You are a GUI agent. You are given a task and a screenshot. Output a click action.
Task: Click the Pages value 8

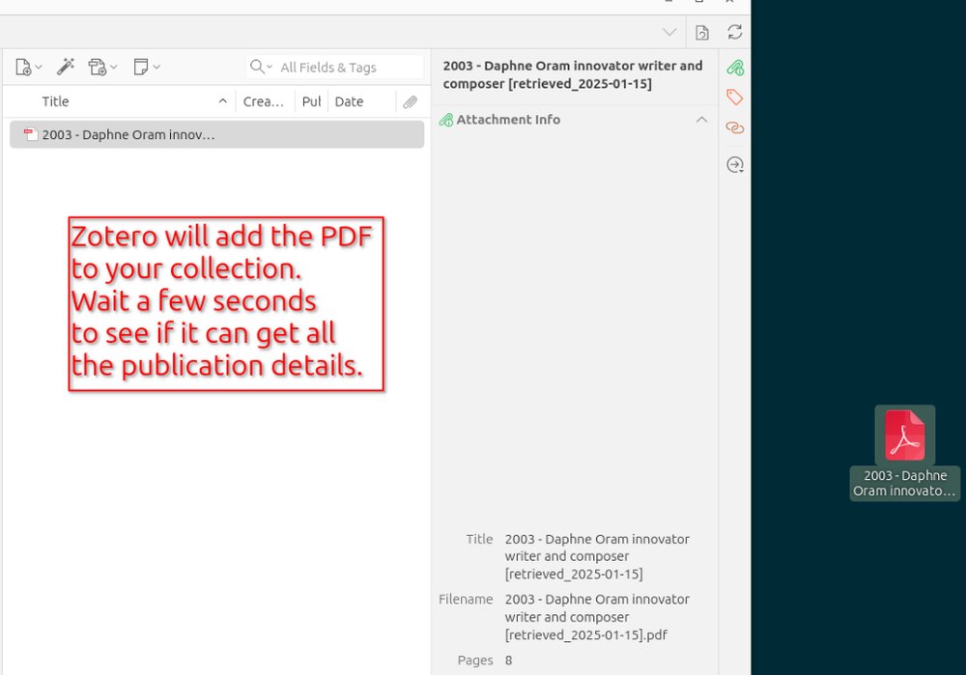[508, 661]
